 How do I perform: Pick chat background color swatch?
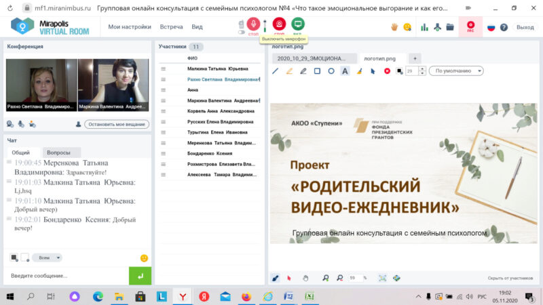click(x=25, y=258)
